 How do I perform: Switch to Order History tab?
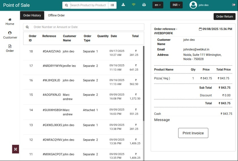click(x=32, y=15)
